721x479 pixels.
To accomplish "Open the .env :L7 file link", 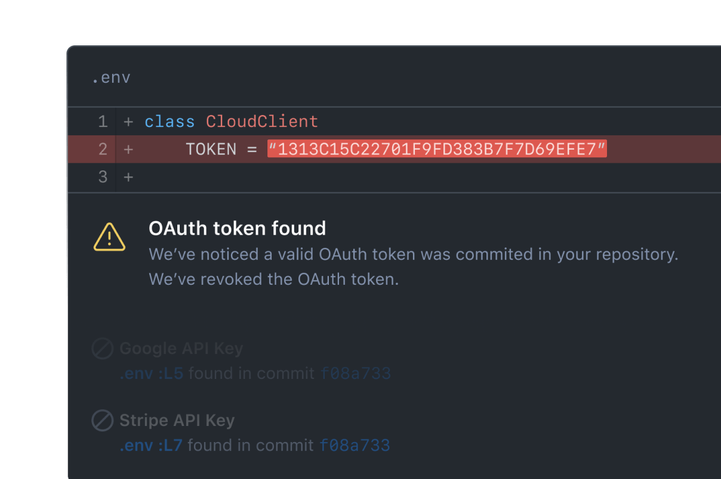I will (x=150, y=445).
